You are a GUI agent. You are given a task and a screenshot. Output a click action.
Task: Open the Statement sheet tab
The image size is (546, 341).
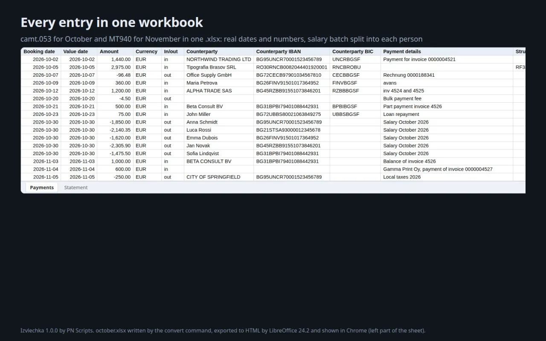[x=76, y=188]
